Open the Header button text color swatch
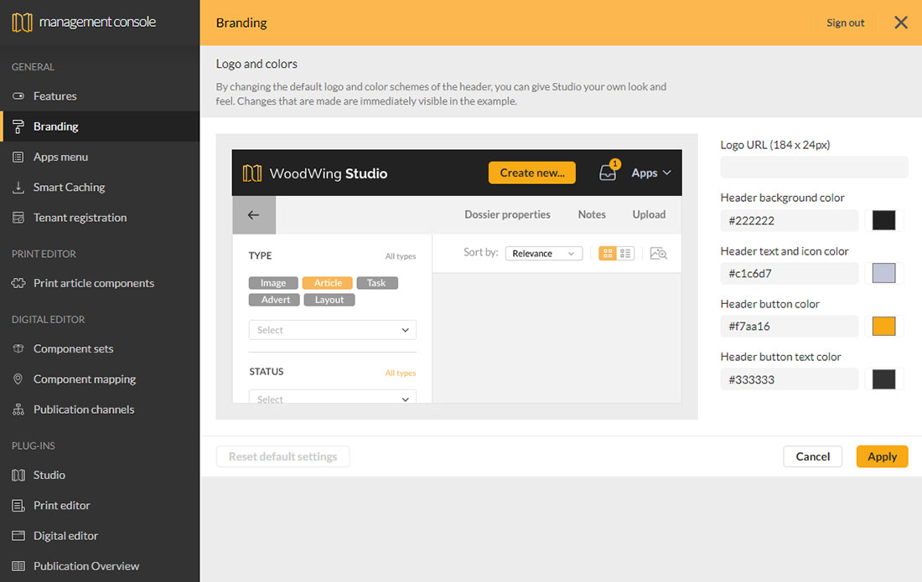The width and height of the screenshot is (922, 582). [883, 379]
